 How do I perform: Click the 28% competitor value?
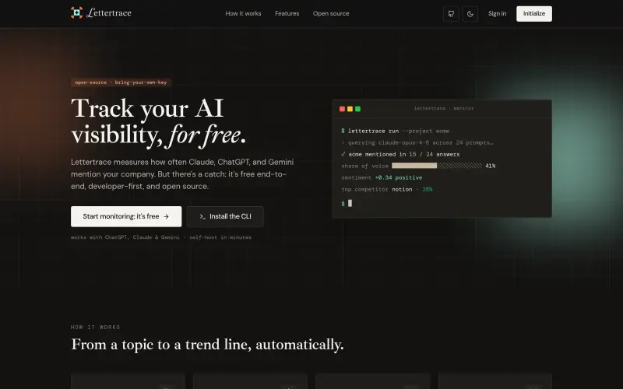click(x=428, y=189)
